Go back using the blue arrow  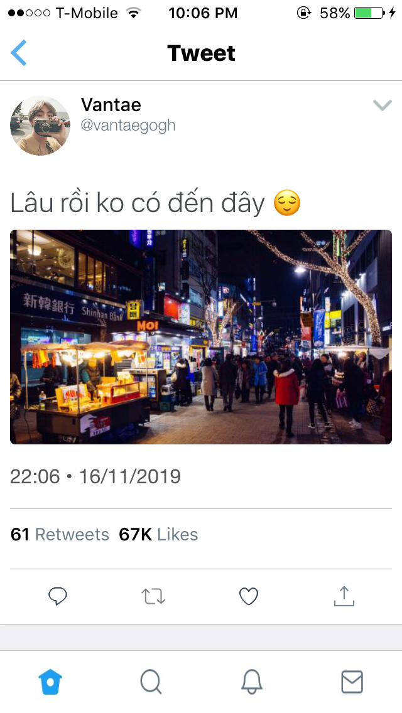[19, 53]
